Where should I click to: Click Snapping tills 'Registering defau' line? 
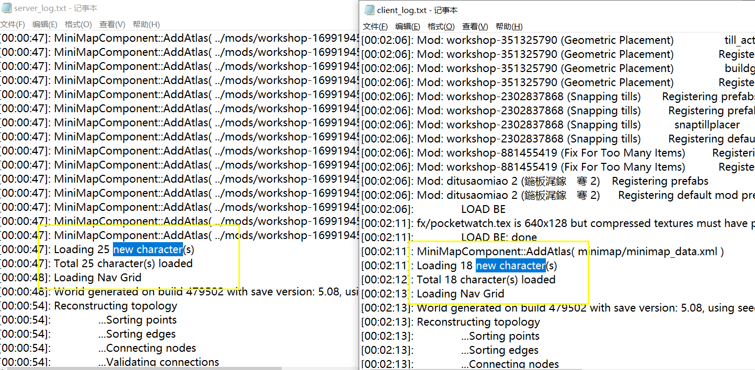pos(558,139)
